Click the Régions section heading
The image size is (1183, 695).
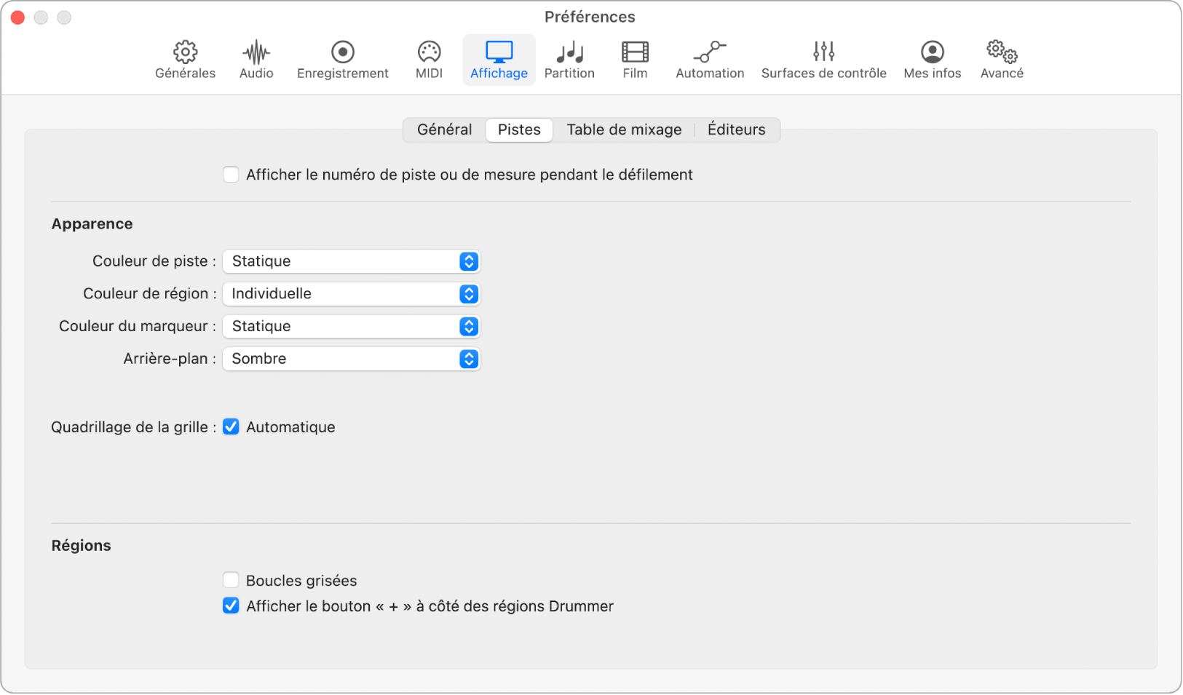pyautogui.click(x=82, y=546)
